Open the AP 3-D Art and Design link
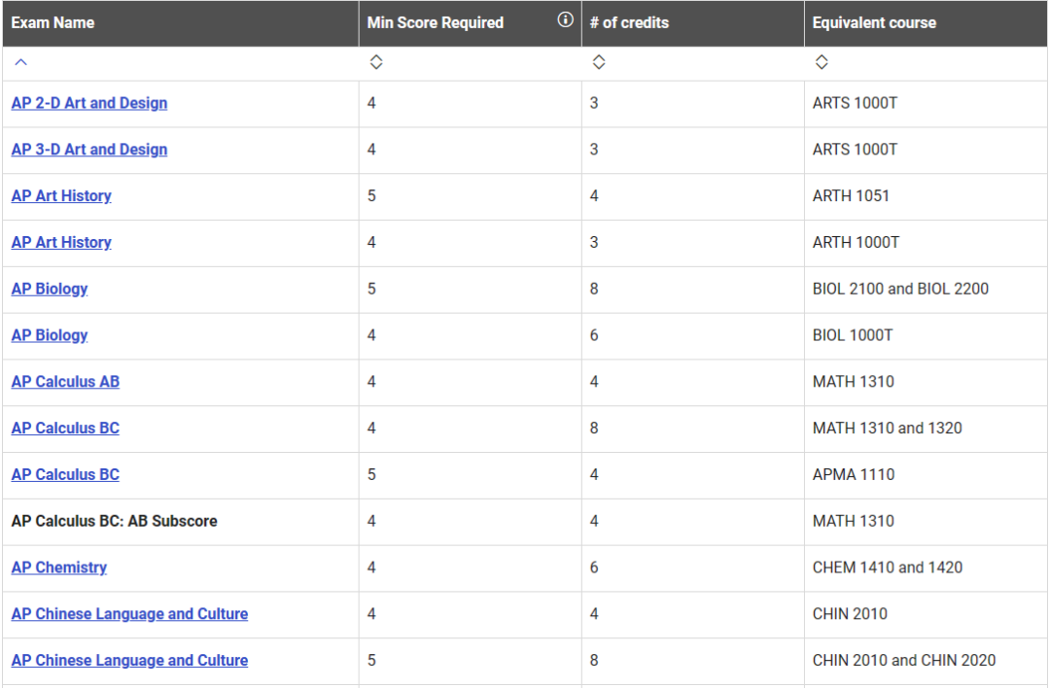The image size is (1050, 688). [88, 150]
